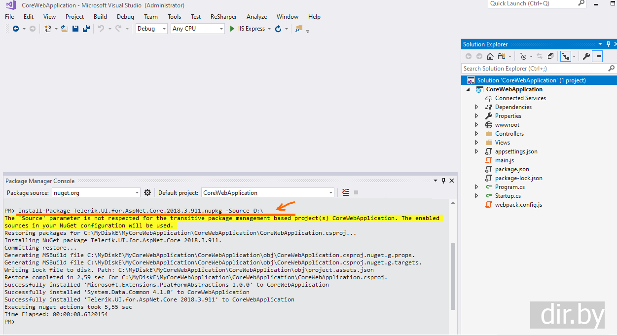Viewport: 617px width, 335px height.
Task: Toggle Preview Selected Items button
Action: [597, 56]
